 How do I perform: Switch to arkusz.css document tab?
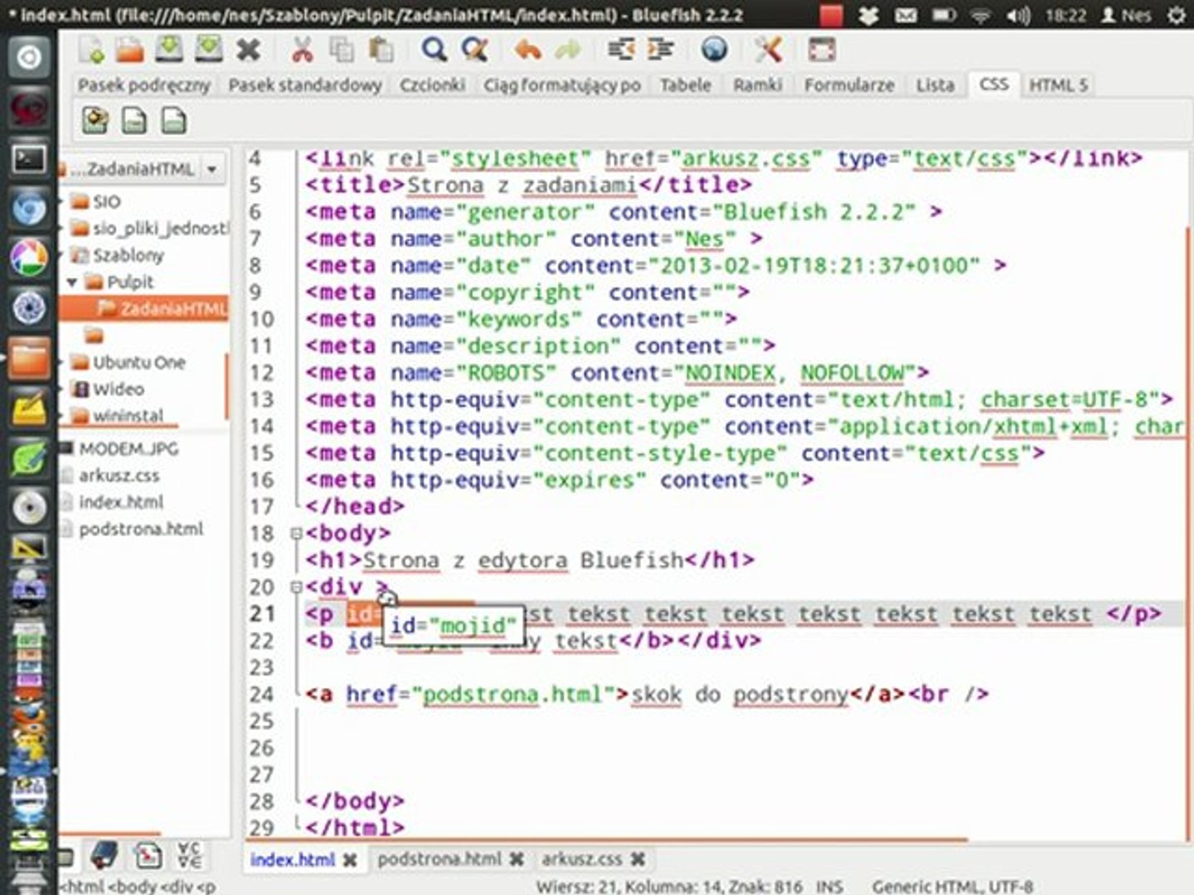point(581,859)
